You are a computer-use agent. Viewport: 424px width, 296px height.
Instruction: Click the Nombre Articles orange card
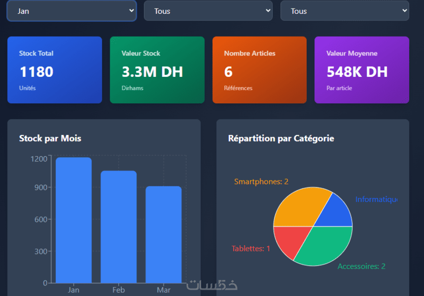(x=260, y=70)
